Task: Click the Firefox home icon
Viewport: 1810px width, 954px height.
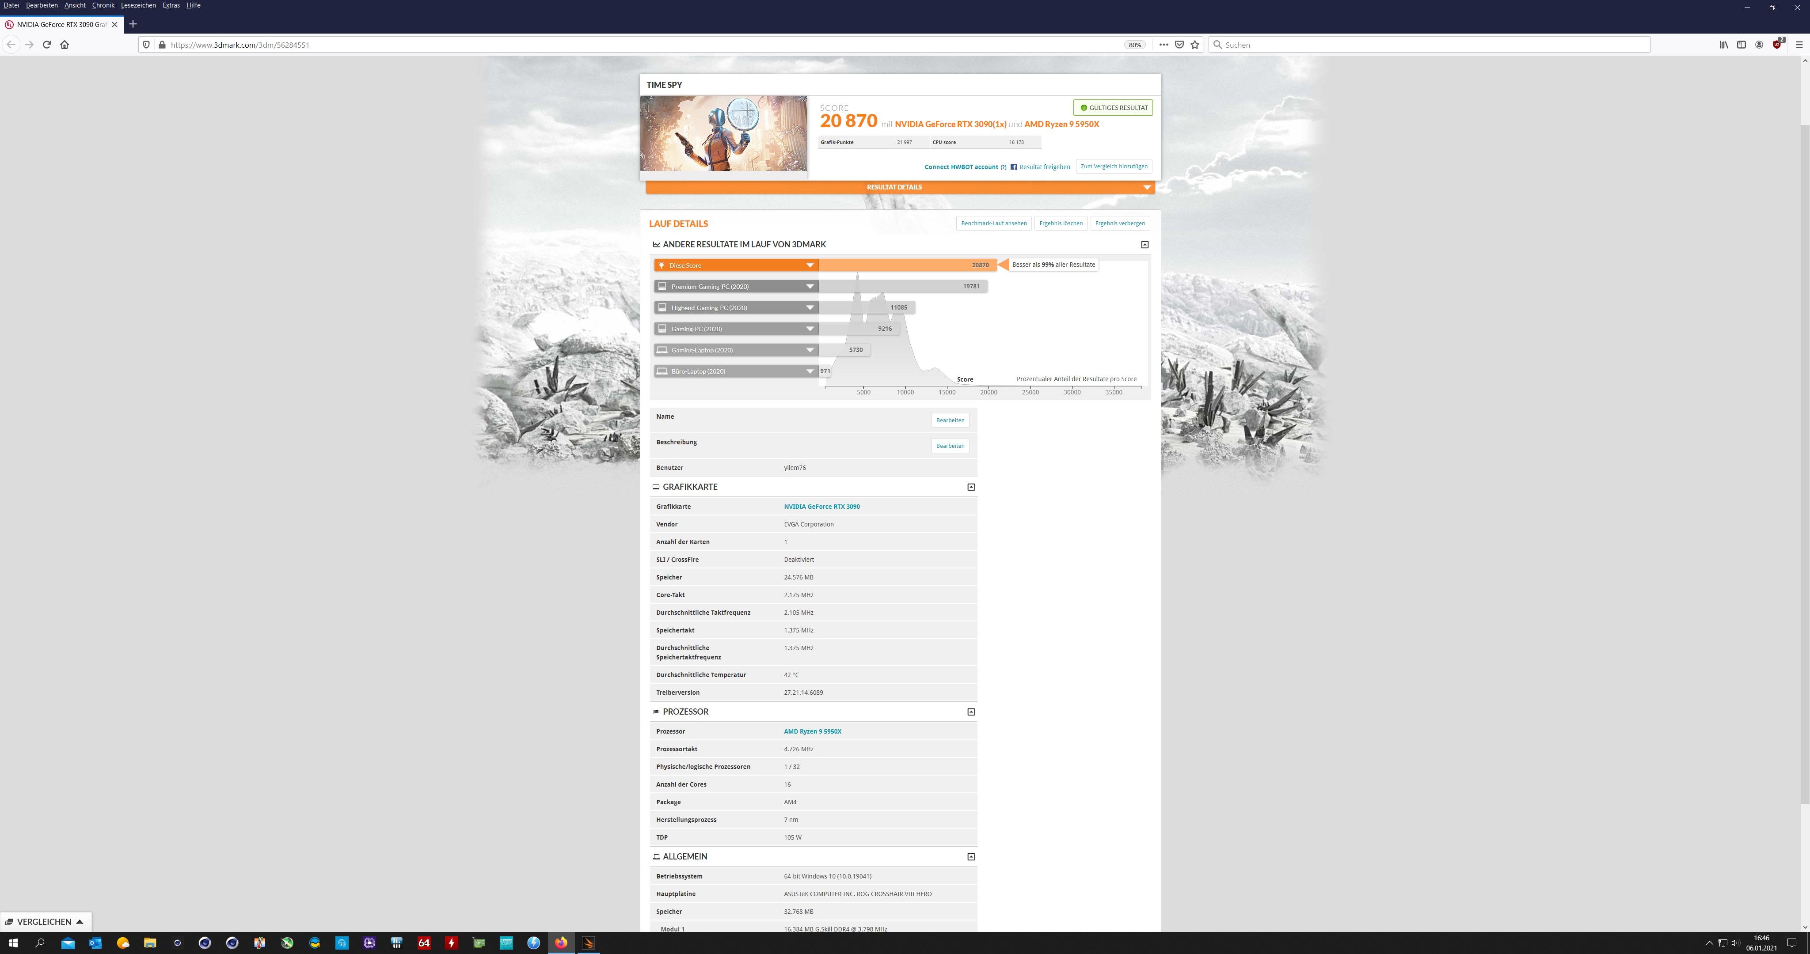Action: click(65, 44)
